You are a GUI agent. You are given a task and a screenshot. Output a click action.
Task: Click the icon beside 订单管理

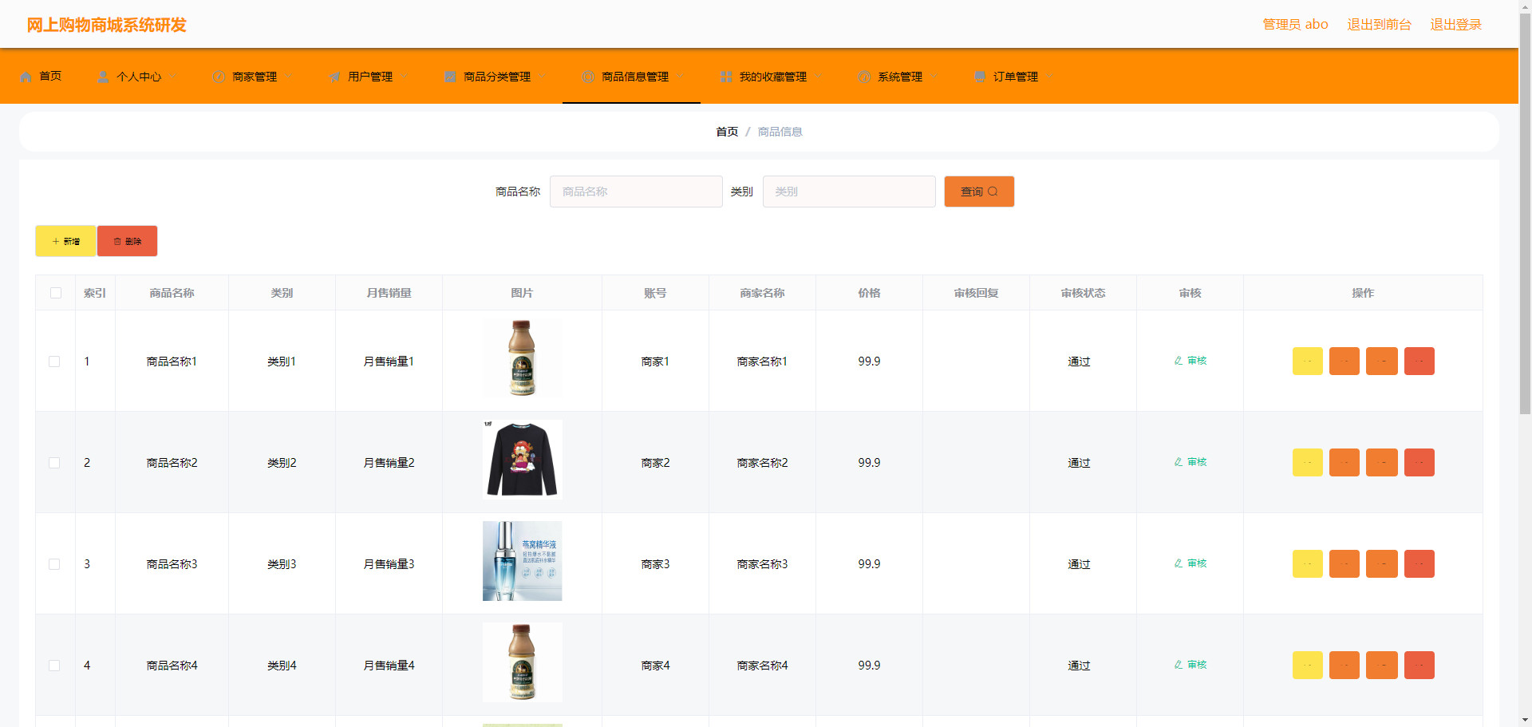980,77
